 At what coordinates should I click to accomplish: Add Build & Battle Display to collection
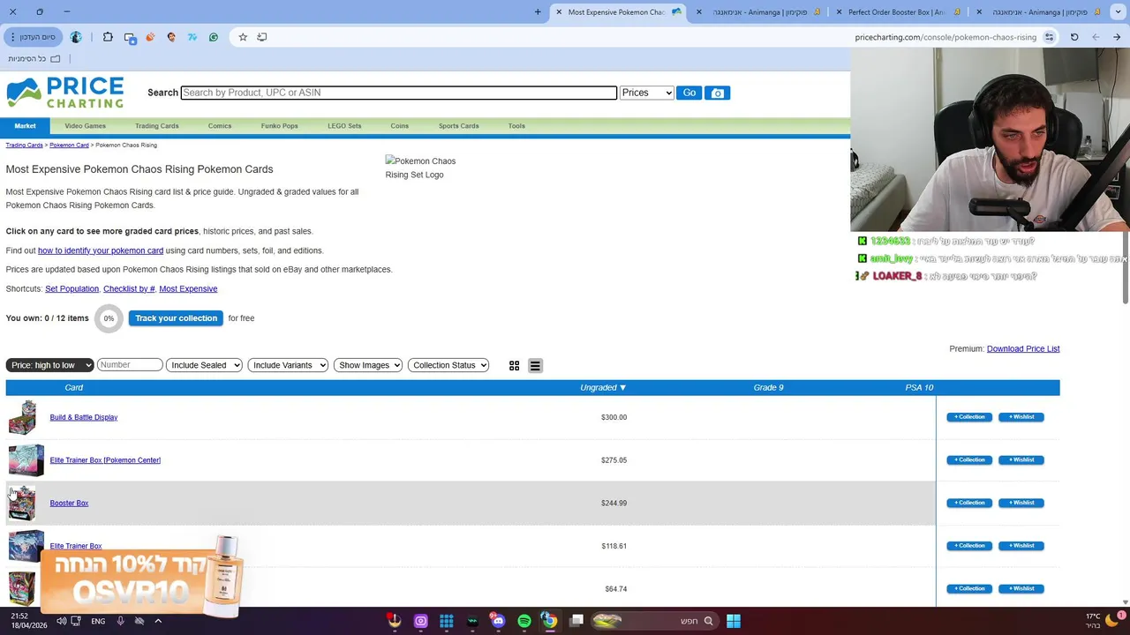point(969,417)
